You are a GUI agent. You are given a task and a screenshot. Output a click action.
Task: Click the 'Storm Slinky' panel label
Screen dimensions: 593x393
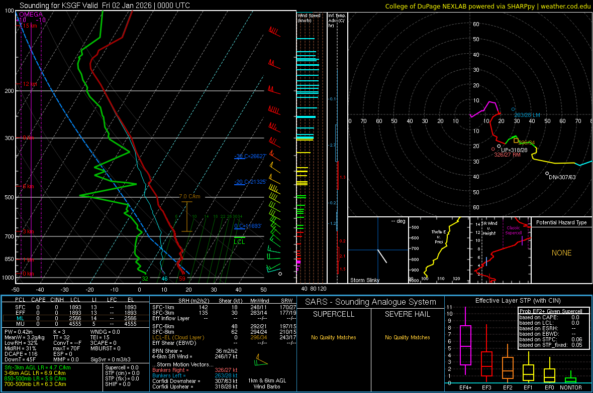[x=364, y=280]
